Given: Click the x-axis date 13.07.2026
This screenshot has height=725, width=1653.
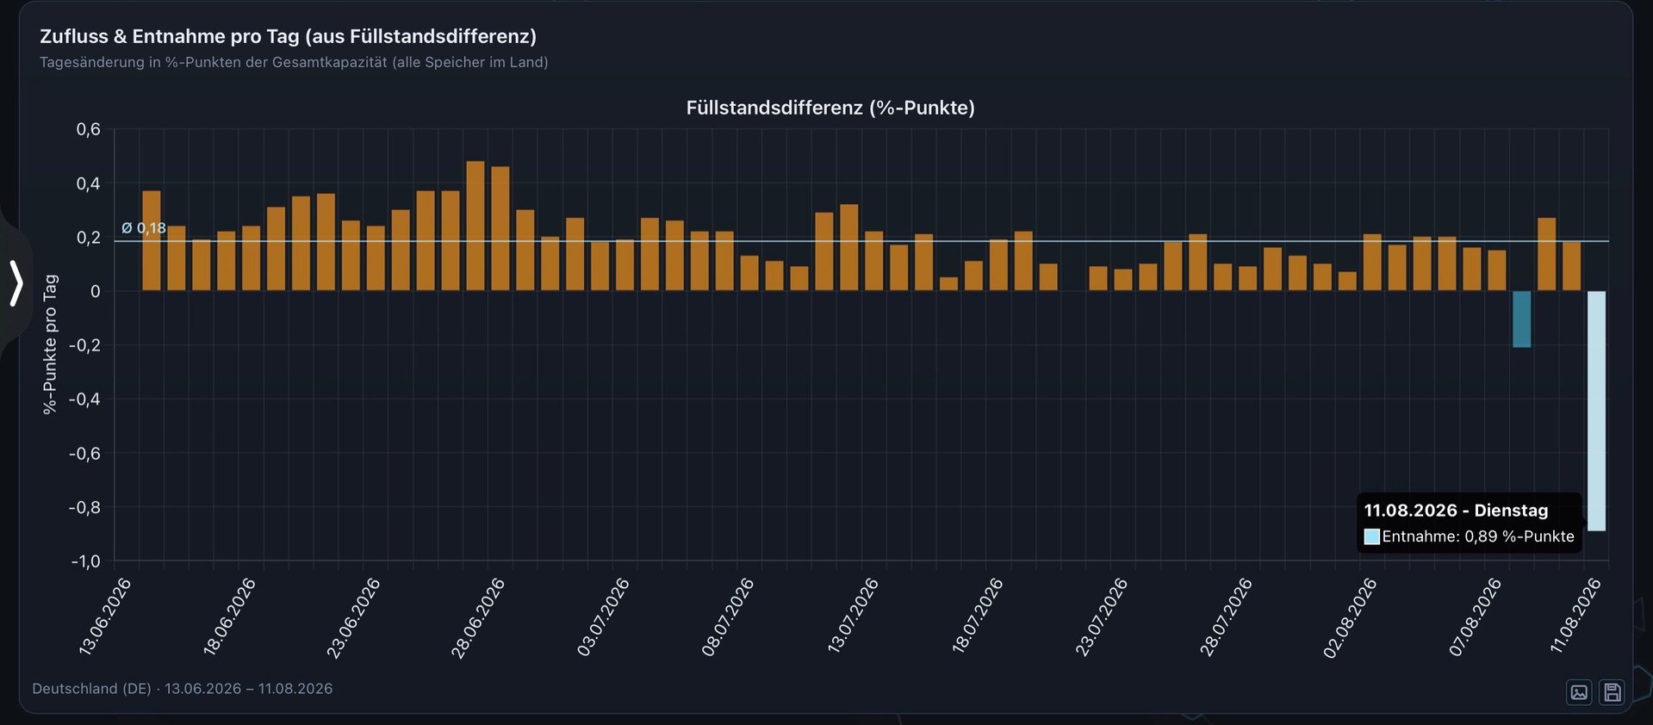Looking at the screenshot, I should tap(853, 617).
